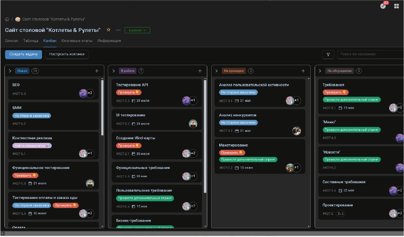Click the project avatar in breadcrumb
The image size is (404, 237).
coord(18,19)
